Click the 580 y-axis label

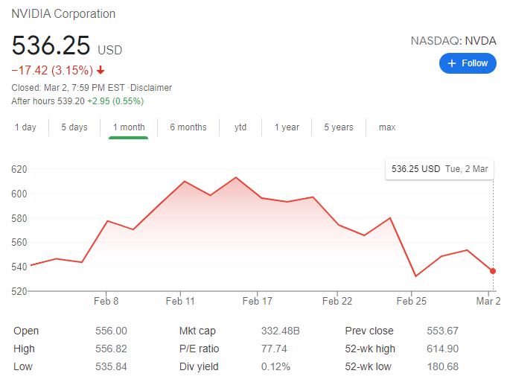click(x=19, y=218)
